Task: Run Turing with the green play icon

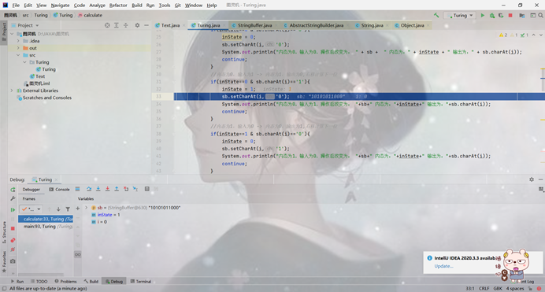Action: pos(483,15)
